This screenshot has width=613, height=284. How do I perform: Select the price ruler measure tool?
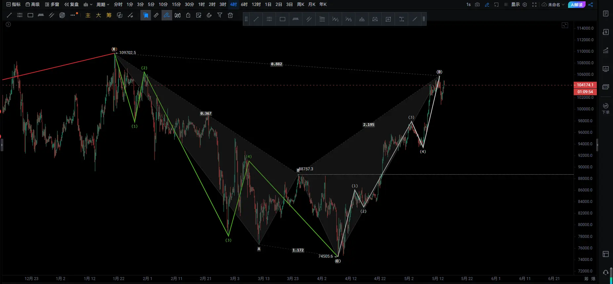pyautogui.click(x=41, y=15)
